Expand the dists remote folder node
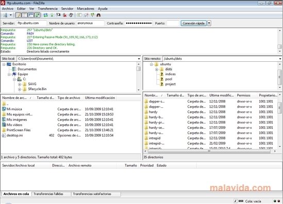 (157, 69)
